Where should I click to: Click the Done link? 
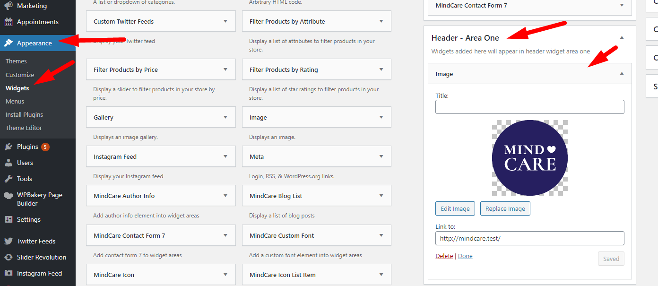pos(465,256)
